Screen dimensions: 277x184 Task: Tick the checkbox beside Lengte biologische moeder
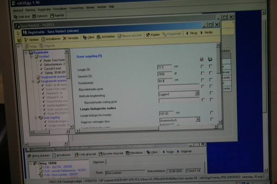coord(211,112)
